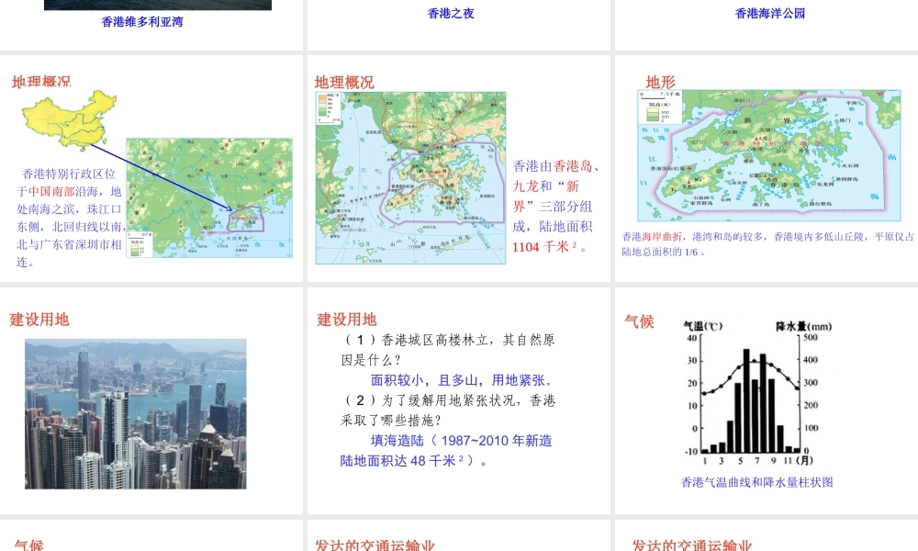Select the Pearl River Delta regional map
Viewport: 918px width, 551px height.
click(x=209, y=198)
